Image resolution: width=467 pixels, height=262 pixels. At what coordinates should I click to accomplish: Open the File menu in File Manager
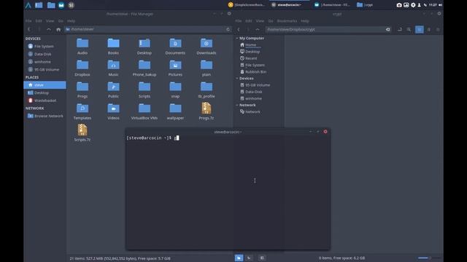[28, 21]
